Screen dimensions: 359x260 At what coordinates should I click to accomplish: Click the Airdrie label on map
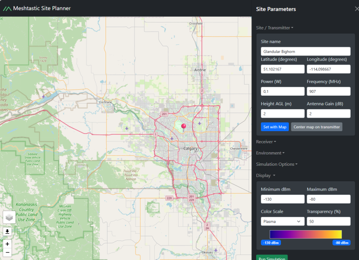pyautogui.click(x=200, y=70)
